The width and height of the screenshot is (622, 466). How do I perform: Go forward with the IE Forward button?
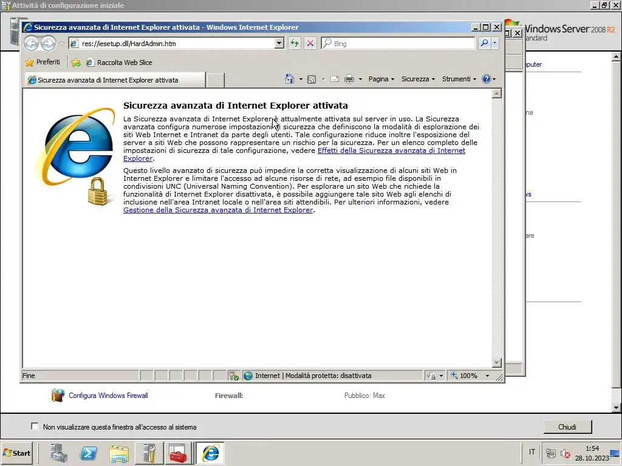pos(49,44)
